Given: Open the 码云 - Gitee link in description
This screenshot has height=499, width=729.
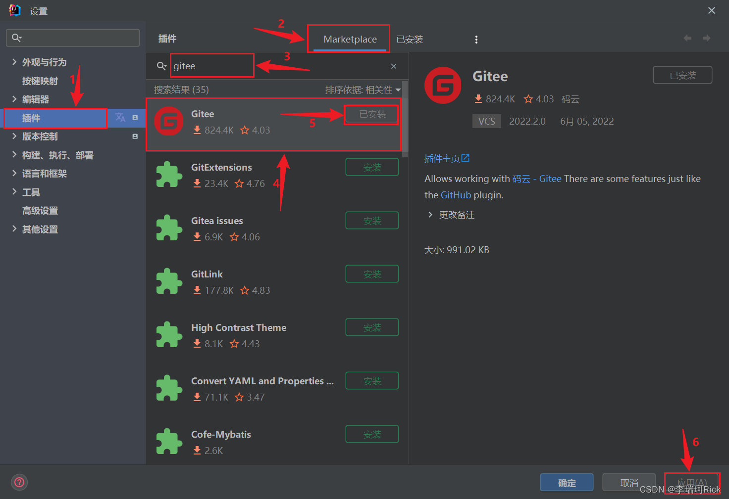Looking at the screenshot, I should [537, 179].
